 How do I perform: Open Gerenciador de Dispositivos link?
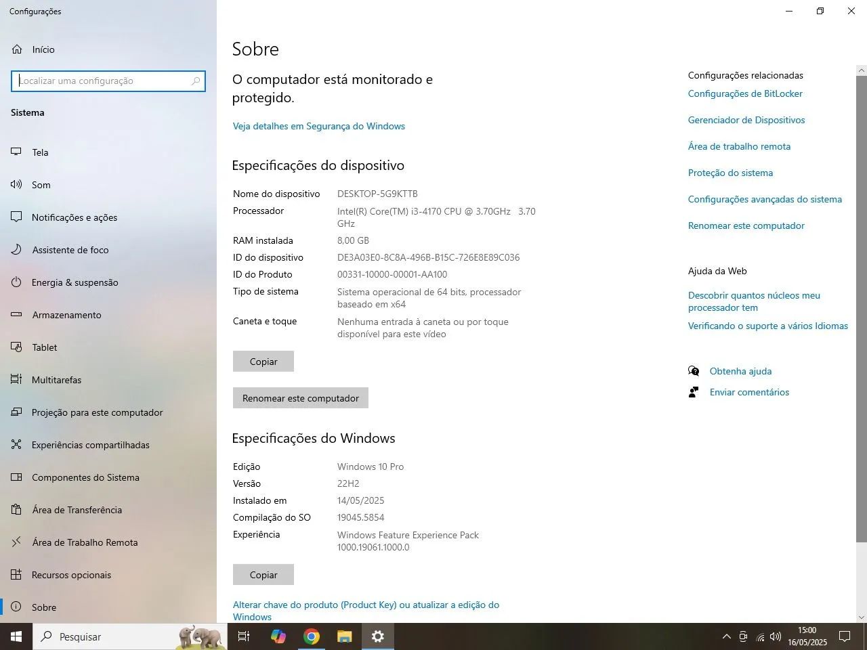click(746, 120)
